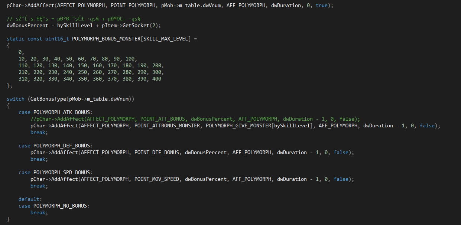Click the POINT_DEF_BONUS argument
Viewport: 461px width, 225px height.
pos(156,153)
